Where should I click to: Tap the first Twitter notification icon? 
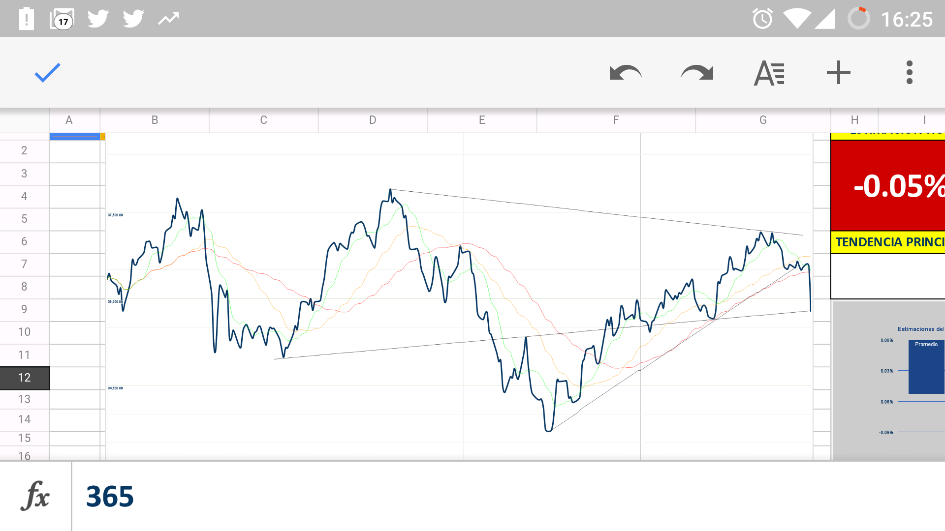[97, 19]
